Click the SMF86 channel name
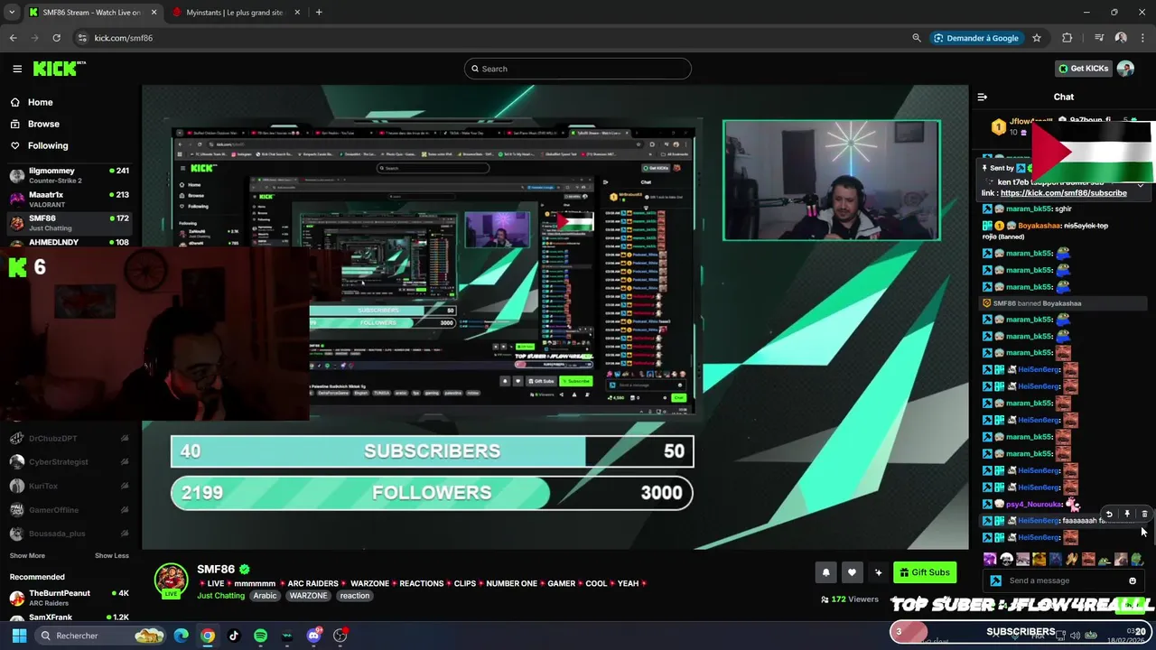Viewport: 1156px width, 650px height. click(216, 569)
